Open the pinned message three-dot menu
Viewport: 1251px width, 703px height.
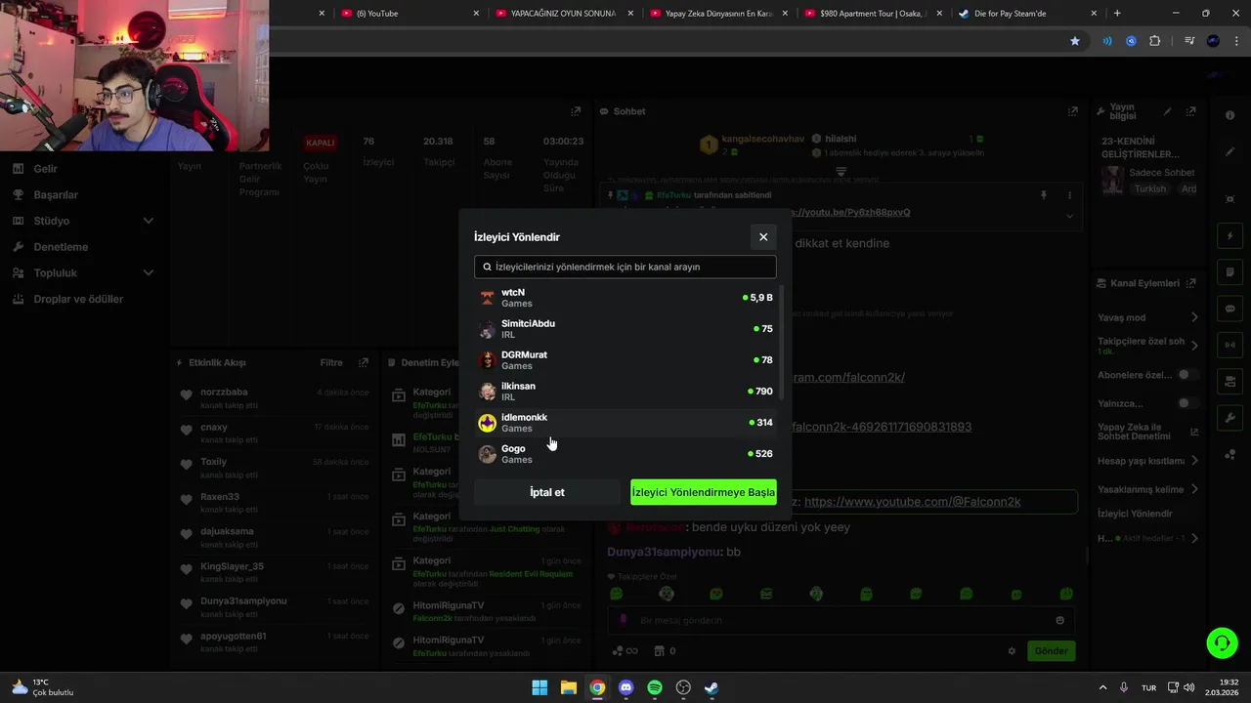(1069, 195)
